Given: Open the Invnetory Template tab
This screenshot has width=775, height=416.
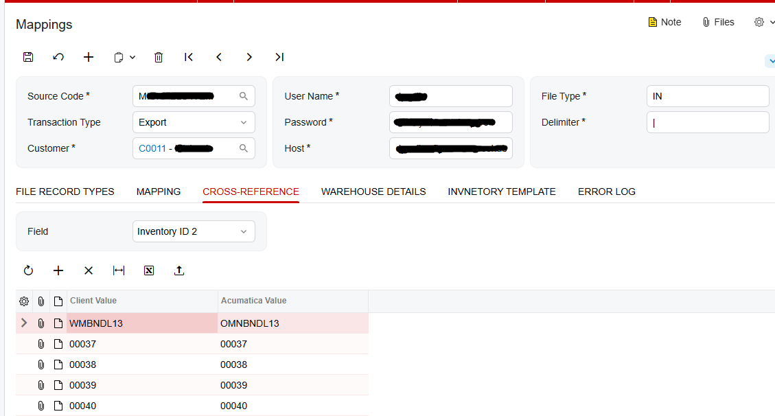Looking at the screenshot, I should [502, 192].
